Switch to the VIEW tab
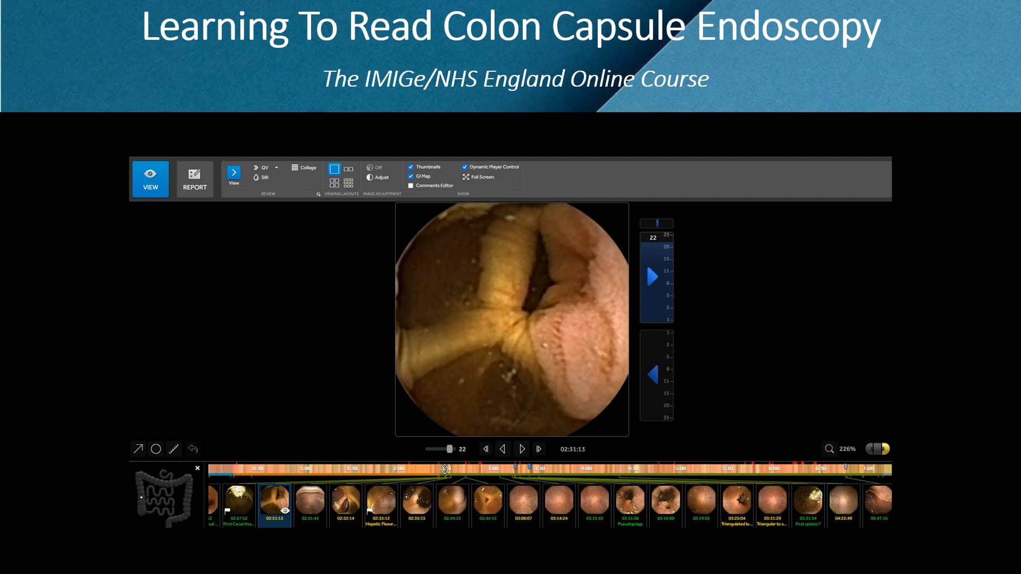This screenshot has width=1021, height=574. (150, 179)
